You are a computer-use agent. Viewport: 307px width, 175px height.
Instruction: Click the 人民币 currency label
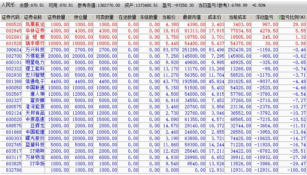point(9,5)
